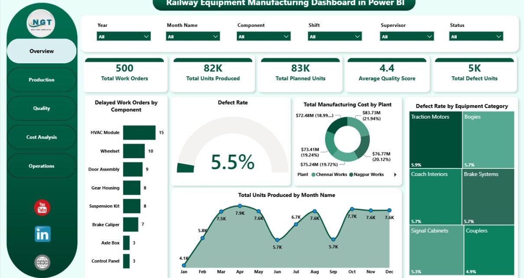Expand the Shift dropdown filter
This screenshot has width=524, height=278.
(x=334, y=36)
